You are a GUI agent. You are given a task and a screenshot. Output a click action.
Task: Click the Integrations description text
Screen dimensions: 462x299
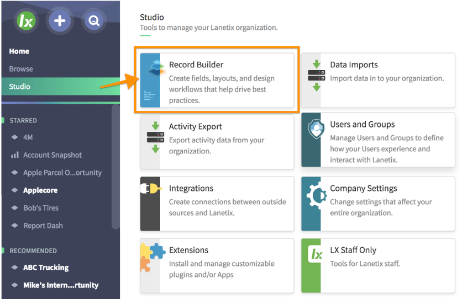coord(228,207)
